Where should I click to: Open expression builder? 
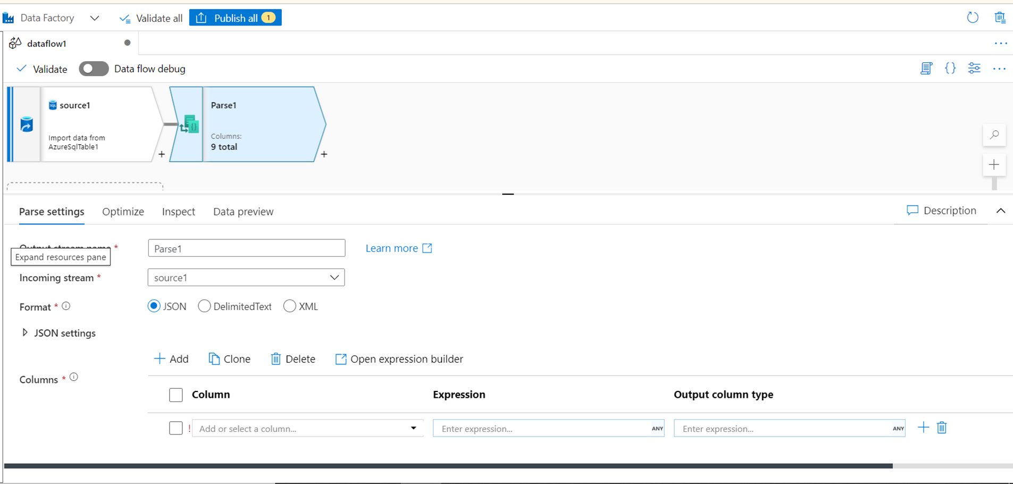[x=399, y=359]
